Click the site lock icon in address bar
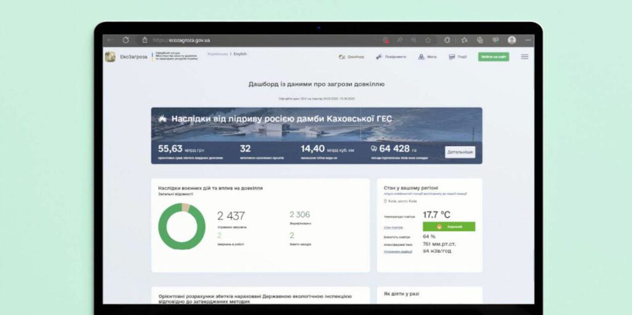Screen dimensions: 632x315 tap(145, 40)
